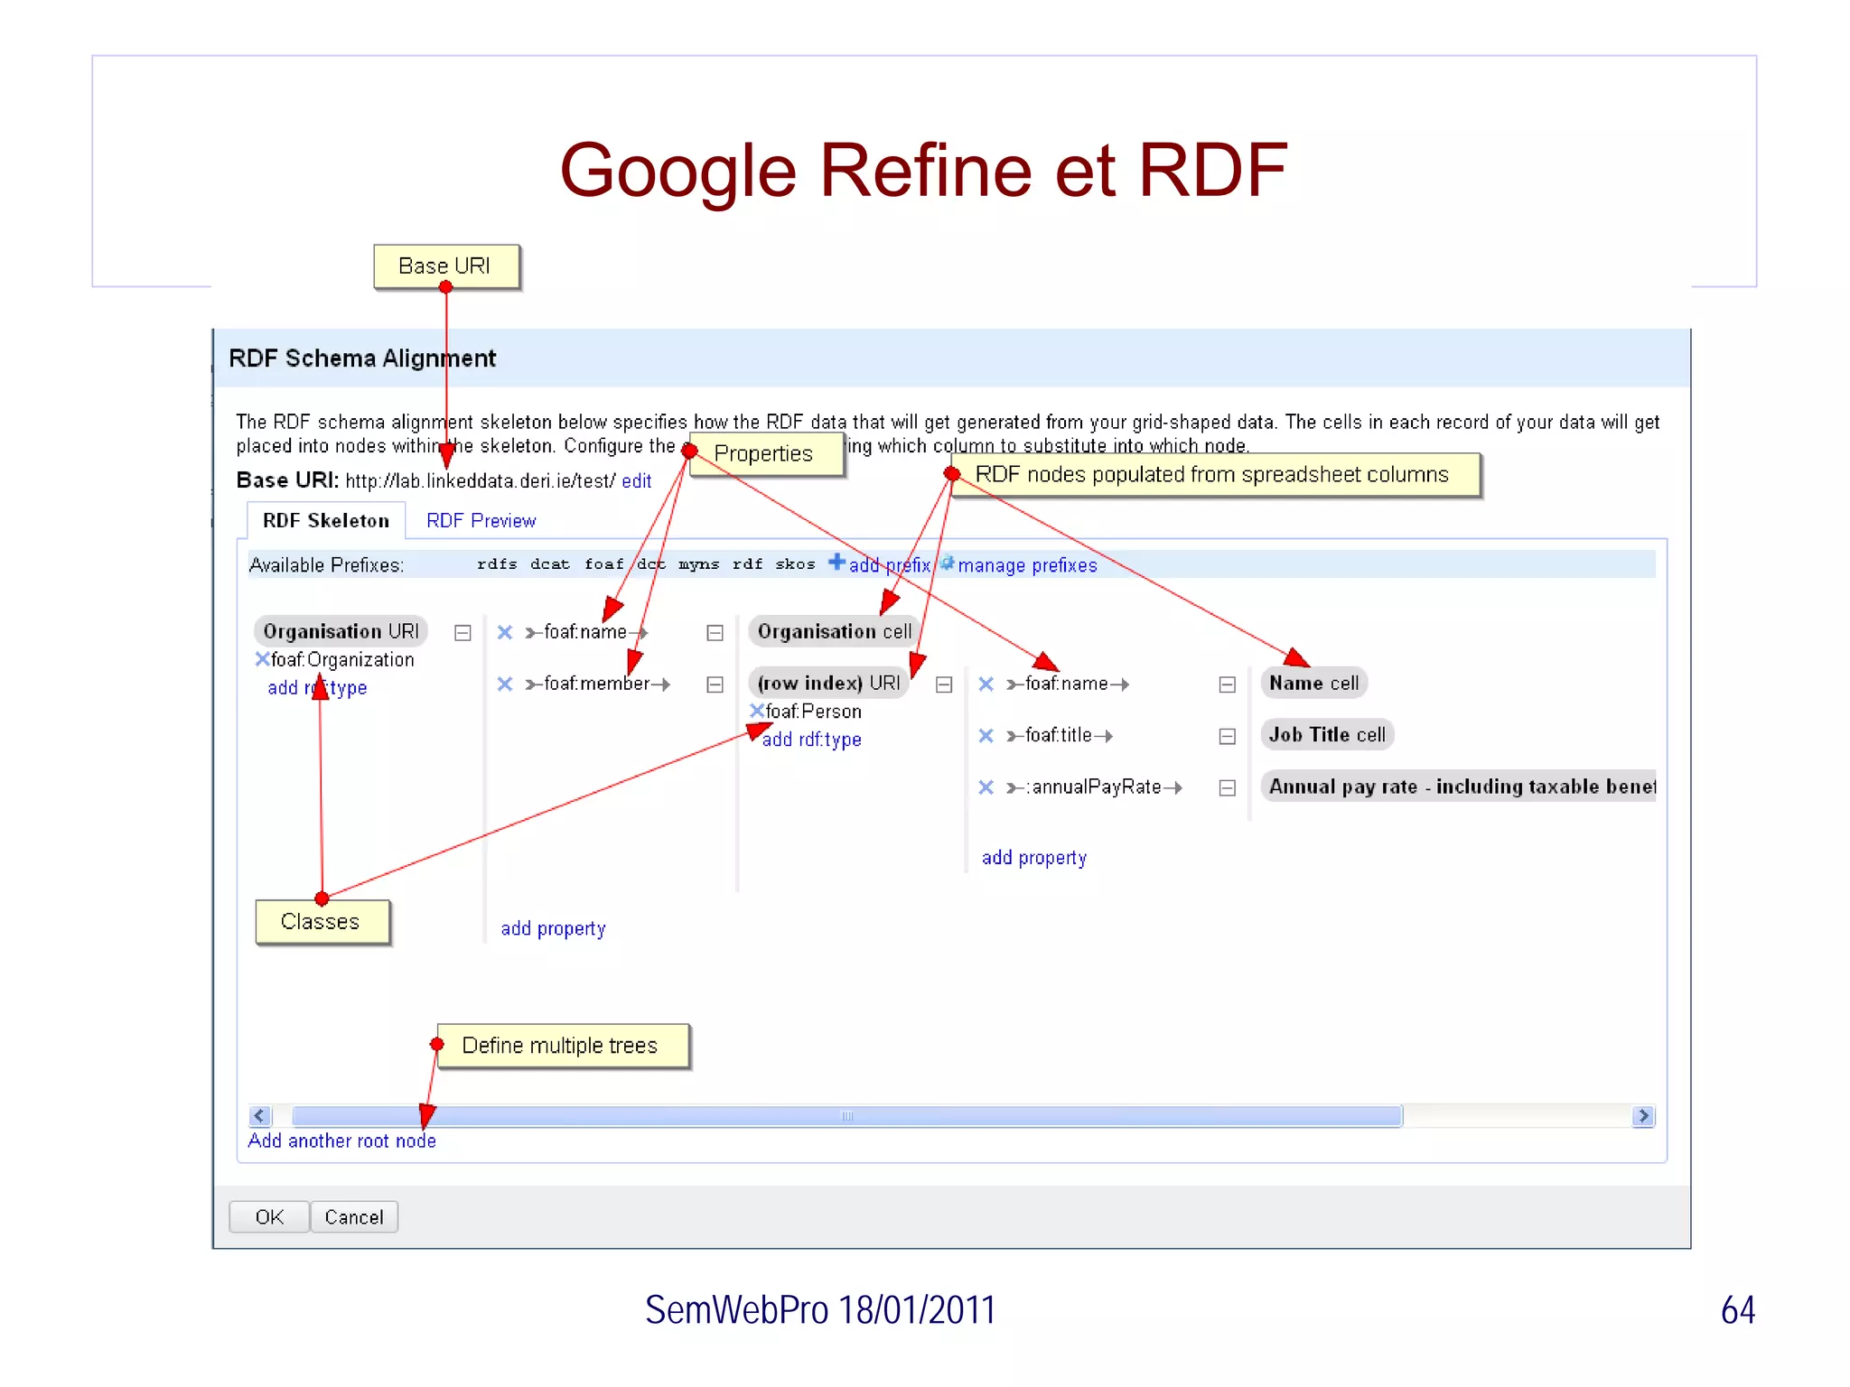1850x1387 pixels.
Task: Click the rdf prefix
Action: 747,564
